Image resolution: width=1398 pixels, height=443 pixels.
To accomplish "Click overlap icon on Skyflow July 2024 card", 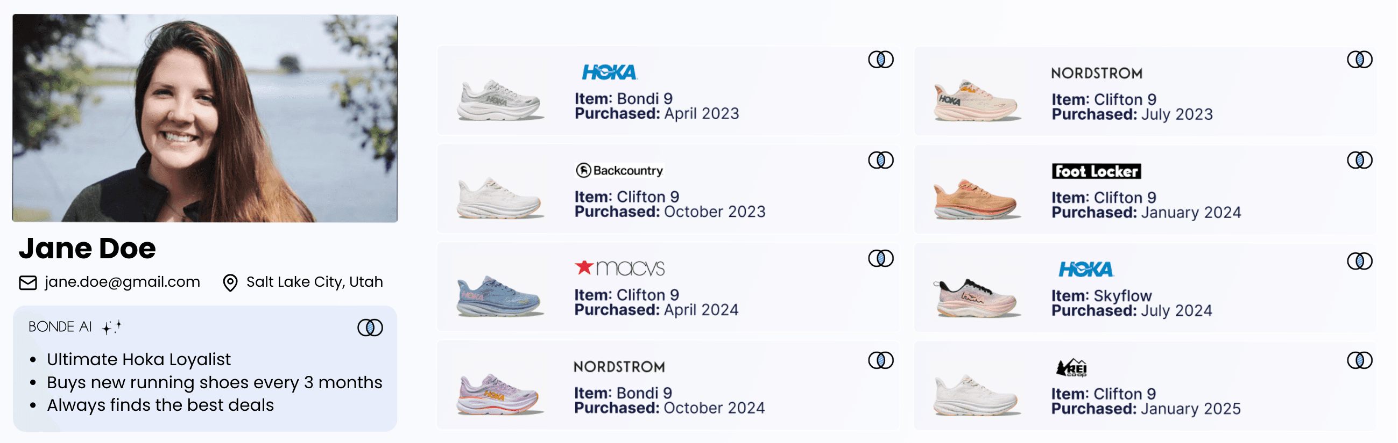I will (1359, 261).
